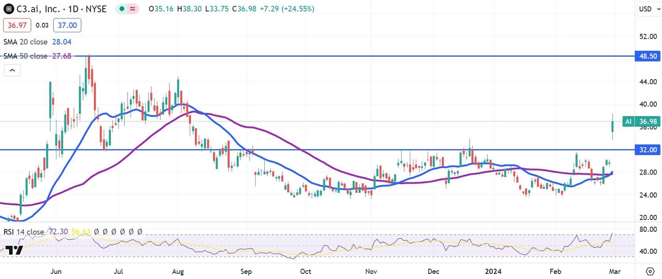Image resolution: width=662 pixels, height=279 pixels.
Task: Click the AI 36.98 last price label
Action: coord(641,122)
